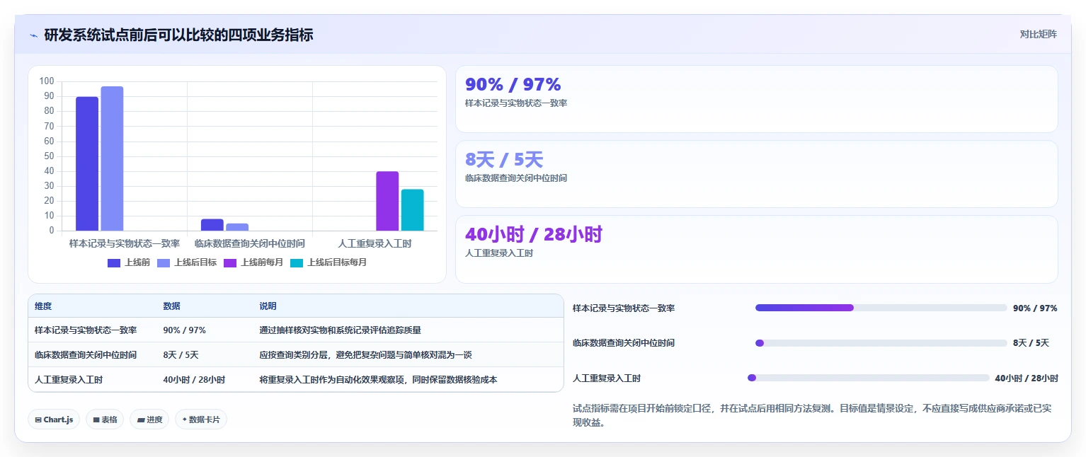This screenshot has height=457, width=1086.
Task: Click the progress row label 临床数据查询关闭中位时间
Action: tap(624, 343)
